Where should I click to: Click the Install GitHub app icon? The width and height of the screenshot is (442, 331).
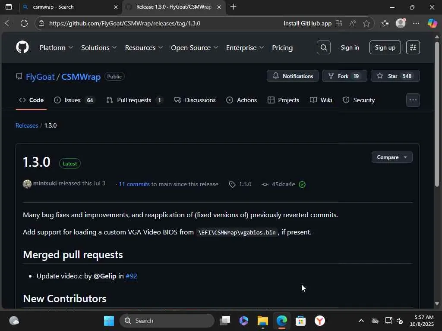click(x=339, y=23)
